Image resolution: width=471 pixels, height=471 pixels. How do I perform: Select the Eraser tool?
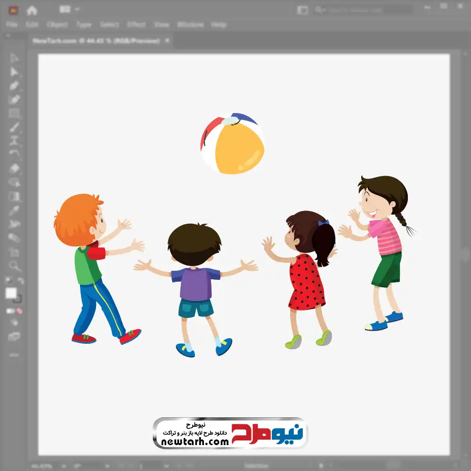pyautogui.click(x=14, y=168)
